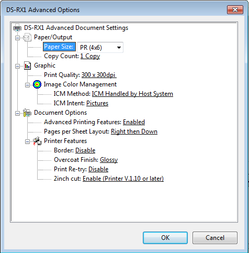Click the 1 Copy value link

coord(90,56)
